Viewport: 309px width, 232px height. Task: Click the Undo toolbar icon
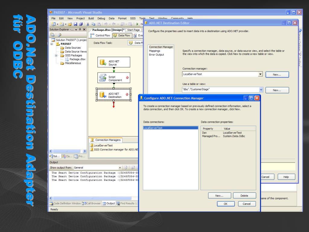click(x=106, y=24)
